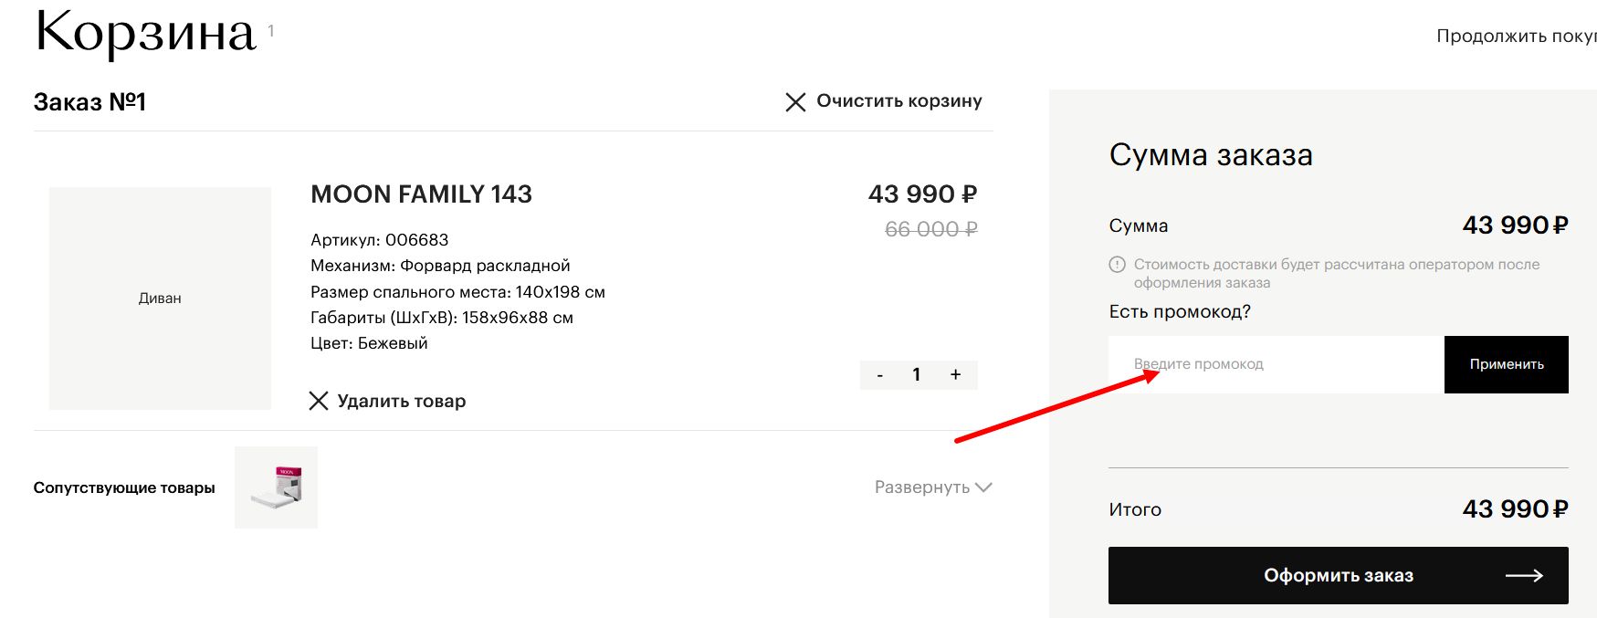Click the Удалить товар link
This screenshot has width=1597, height=618.
pos(402,401)
